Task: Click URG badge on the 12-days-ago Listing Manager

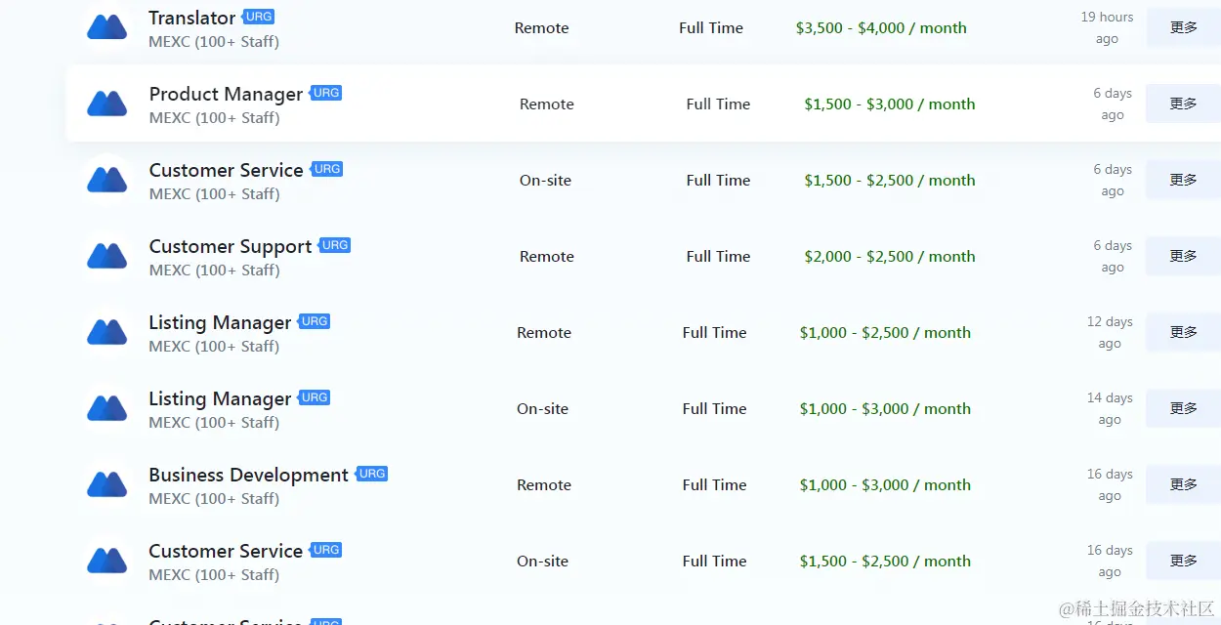Action: point(314,321)
